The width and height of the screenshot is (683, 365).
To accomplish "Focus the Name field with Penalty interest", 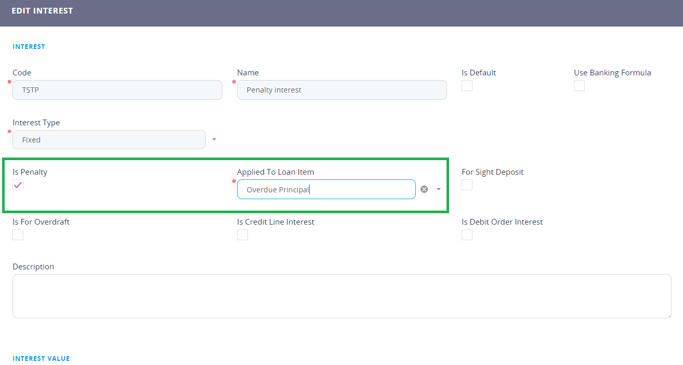I will pos(342,90).
